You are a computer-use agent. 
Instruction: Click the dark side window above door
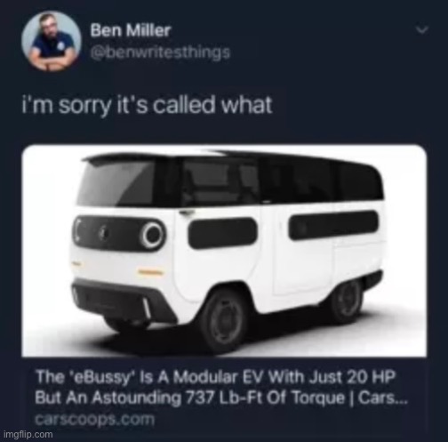pyautogui.click(x=220, y=182)
